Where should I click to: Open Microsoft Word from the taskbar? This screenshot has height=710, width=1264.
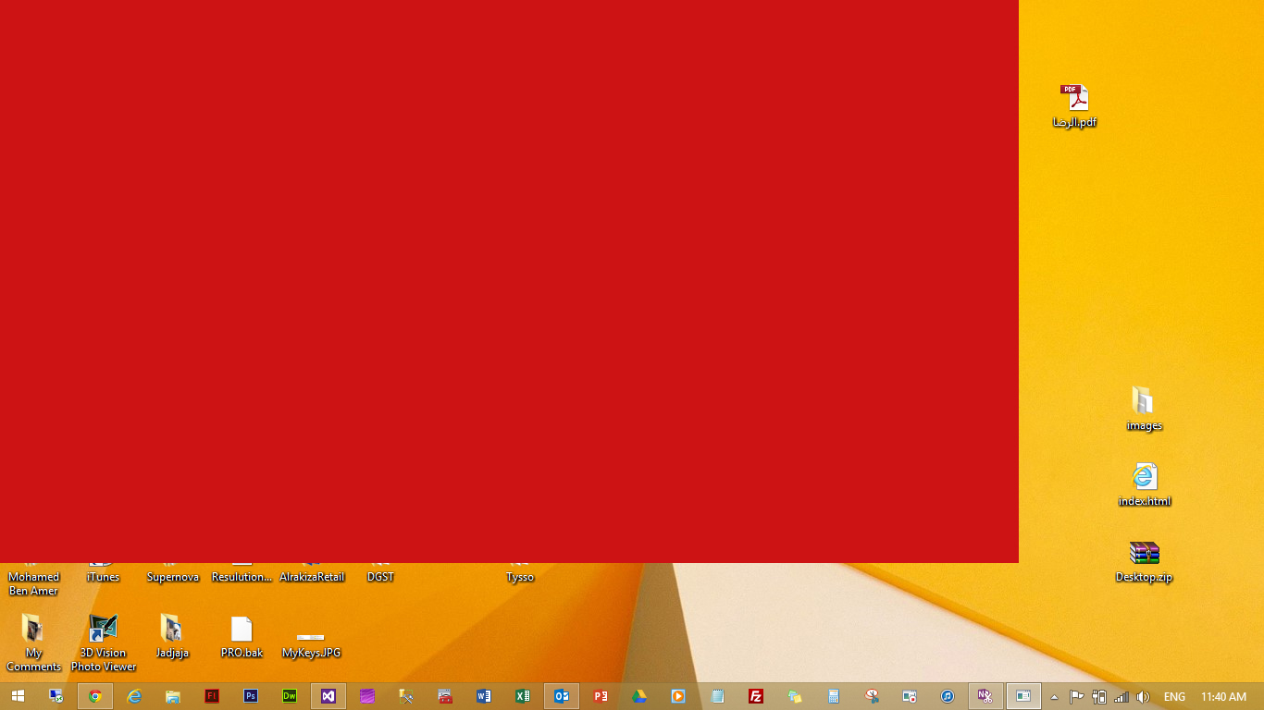tap(484, 696)
